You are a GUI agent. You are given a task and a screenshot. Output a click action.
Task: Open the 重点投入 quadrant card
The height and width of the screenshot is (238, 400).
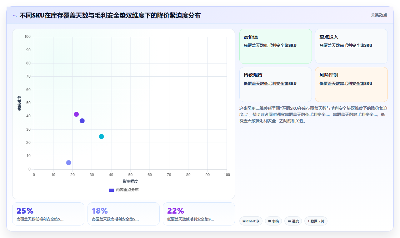coord(351,46)
